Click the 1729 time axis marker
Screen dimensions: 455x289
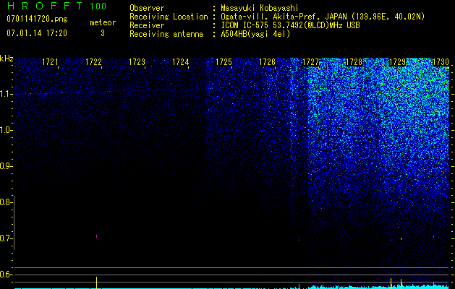397,62
